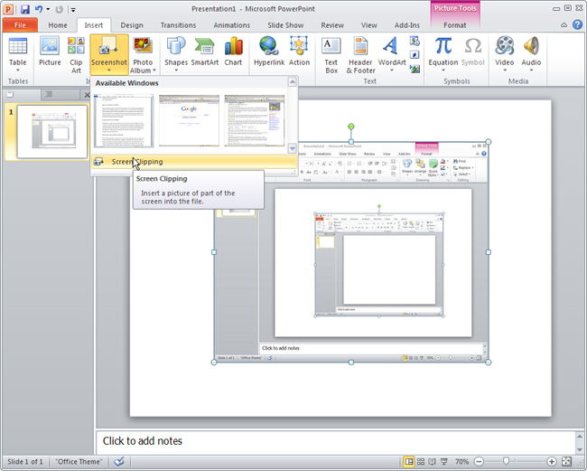Choose Screen Clipping from menu

[x=194, y=162]
